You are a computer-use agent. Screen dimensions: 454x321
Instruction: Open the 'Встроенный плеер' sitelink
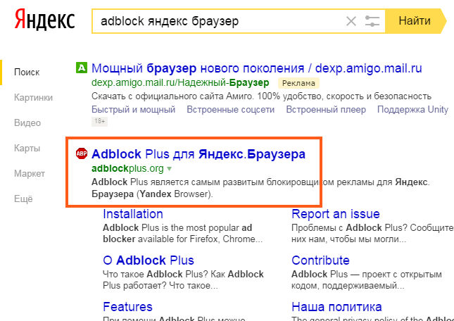tap(326, 110)
